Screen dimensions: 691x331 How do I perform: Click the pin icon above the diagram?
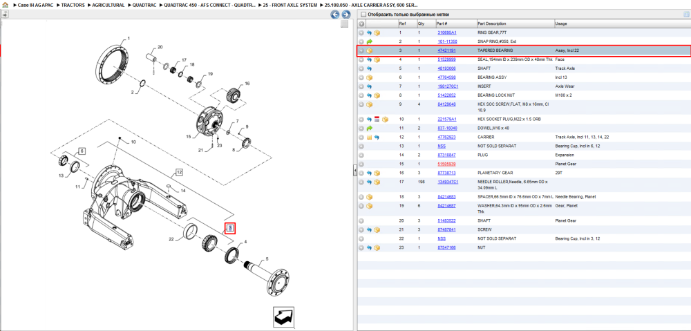click(x=6, y=15)
